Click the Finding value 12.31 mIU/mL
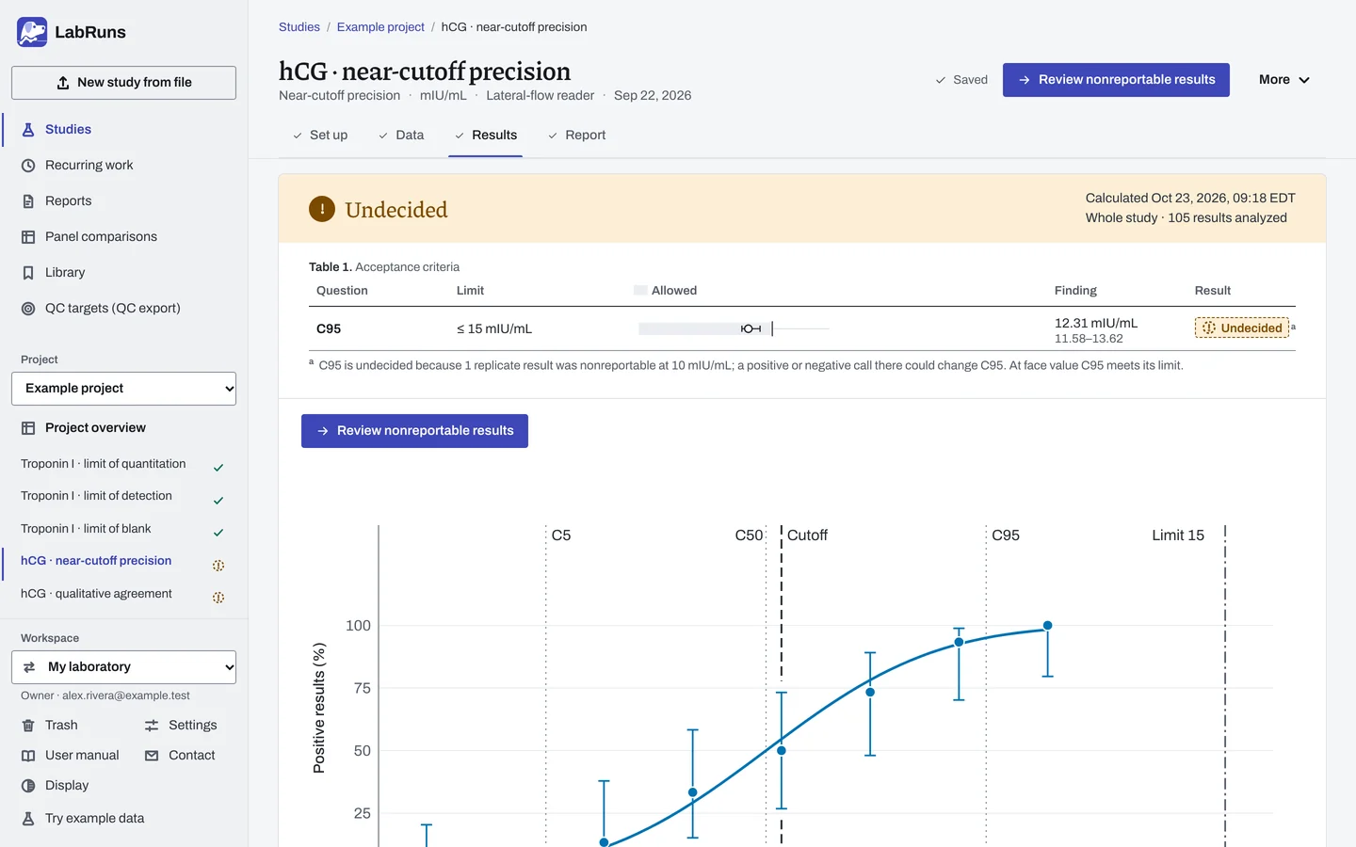 pos(1096,323)
